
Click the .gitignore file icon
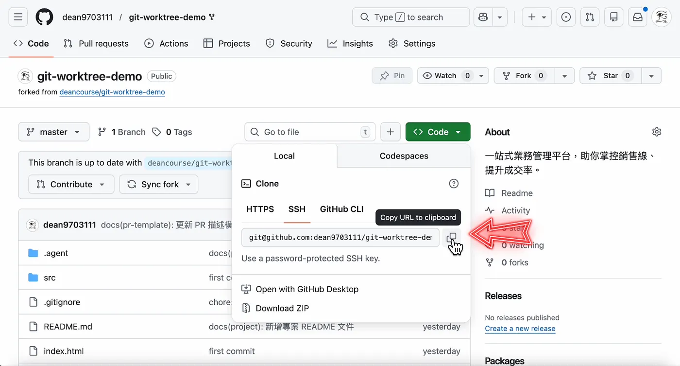click(x=33, y=302)
